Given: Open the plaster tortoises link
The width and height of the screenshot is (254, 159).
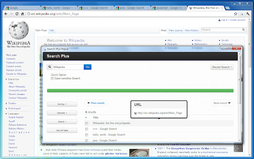Looking at the screenshot, I should 116,153.
